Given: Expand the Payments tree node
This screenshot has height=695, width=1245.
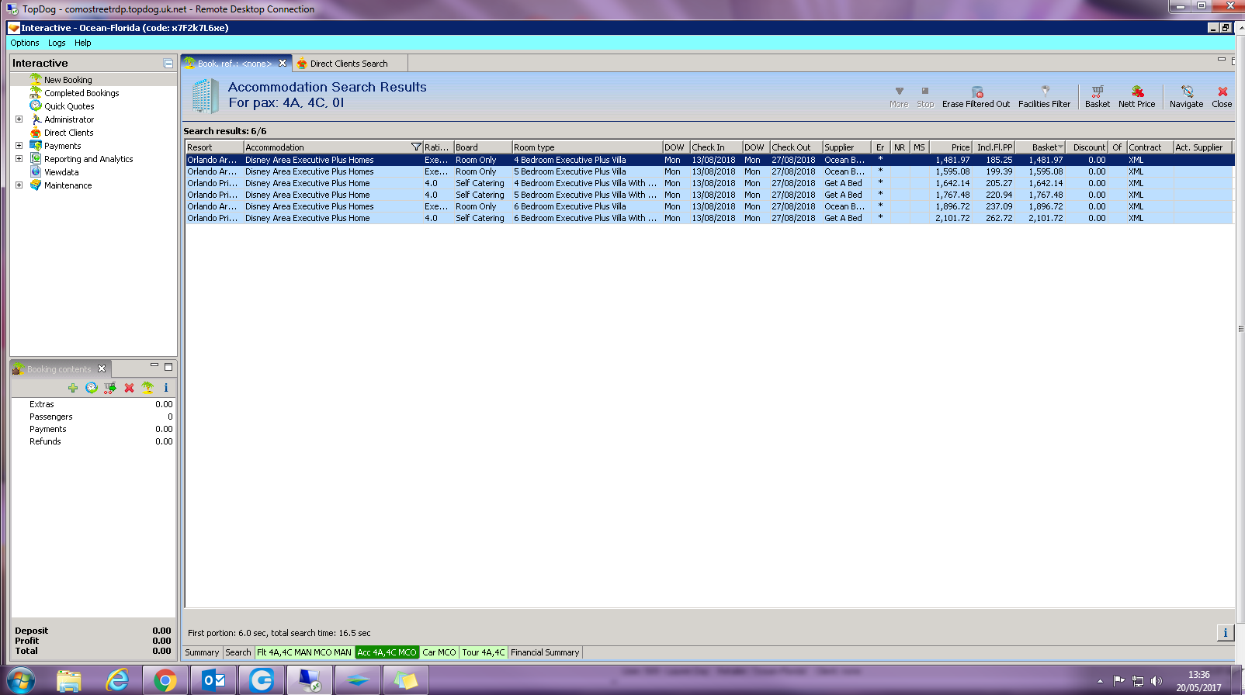Looking at the screenshot, I should click(x=19, y=146).
